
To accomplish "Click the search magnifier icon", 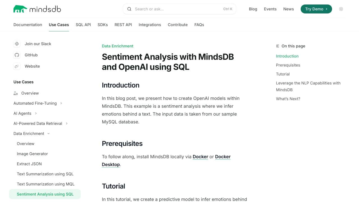I will [129, 9].
